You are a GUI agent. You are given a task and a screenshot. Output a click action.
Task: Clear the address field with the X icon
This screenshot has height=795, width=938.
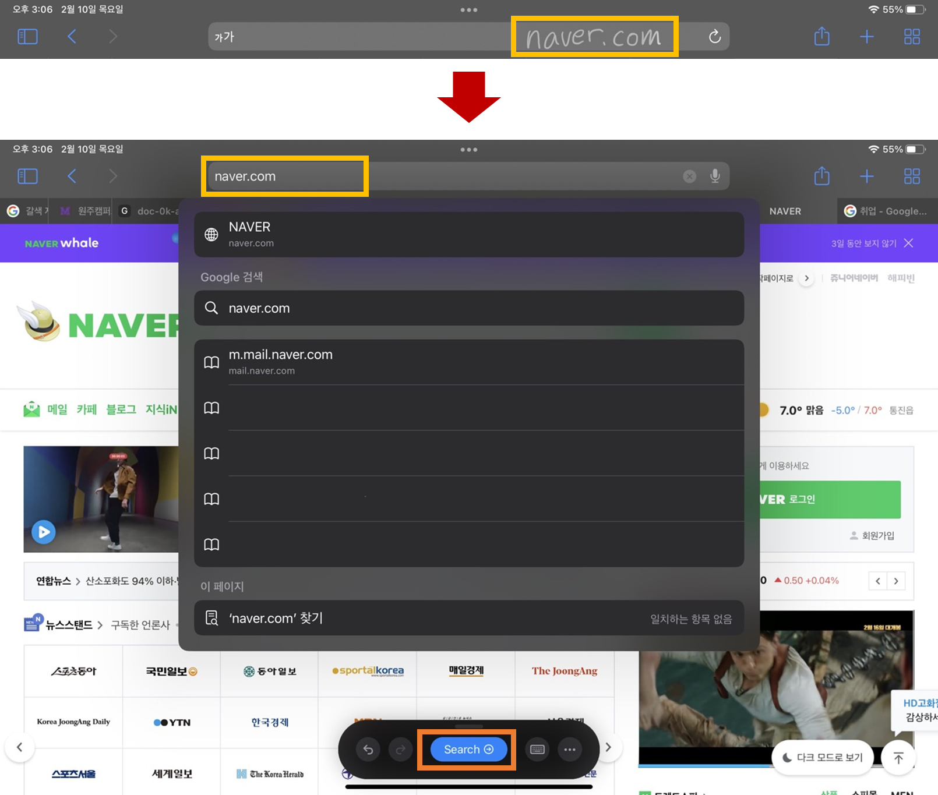click(689, 176)
